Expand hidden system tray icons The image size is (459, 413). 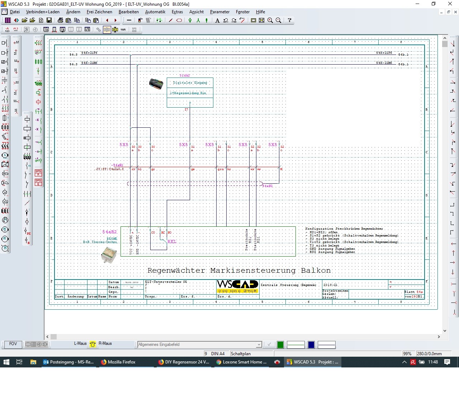[404, 362]
